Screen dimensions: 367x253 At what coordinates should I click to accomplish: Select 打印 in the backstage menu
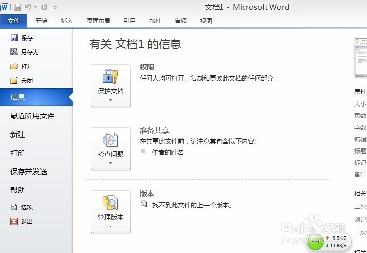click(x=18, y=153)
